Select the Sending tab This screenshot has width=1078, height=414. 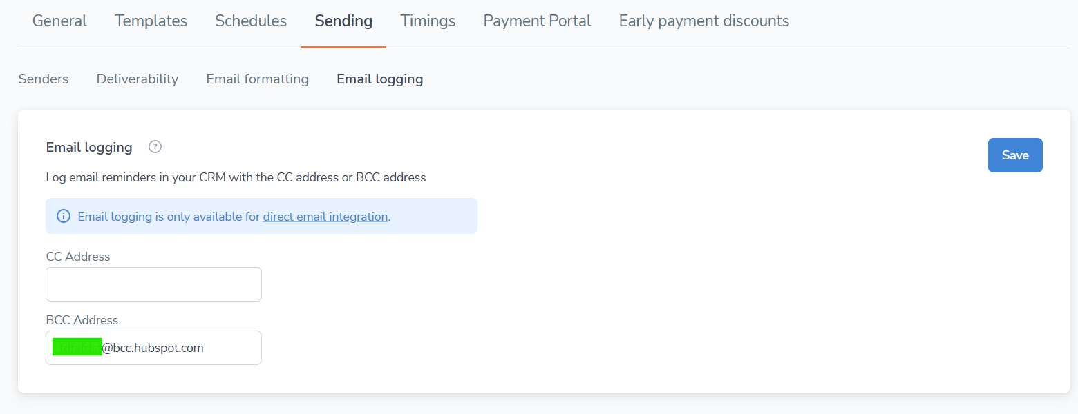343,21
